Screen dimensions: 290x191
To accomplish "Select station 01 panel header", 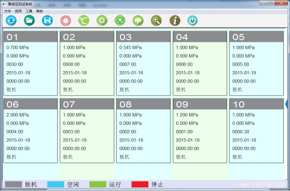I will point(31,37).
